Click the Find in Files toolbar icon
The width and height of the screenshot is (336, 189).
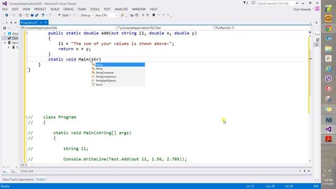click(x=122, y=15)
